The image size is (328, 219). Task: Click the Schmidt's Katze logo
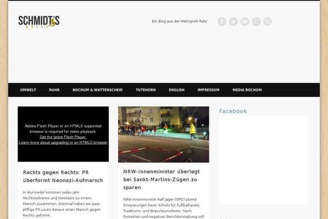point(39,22)
